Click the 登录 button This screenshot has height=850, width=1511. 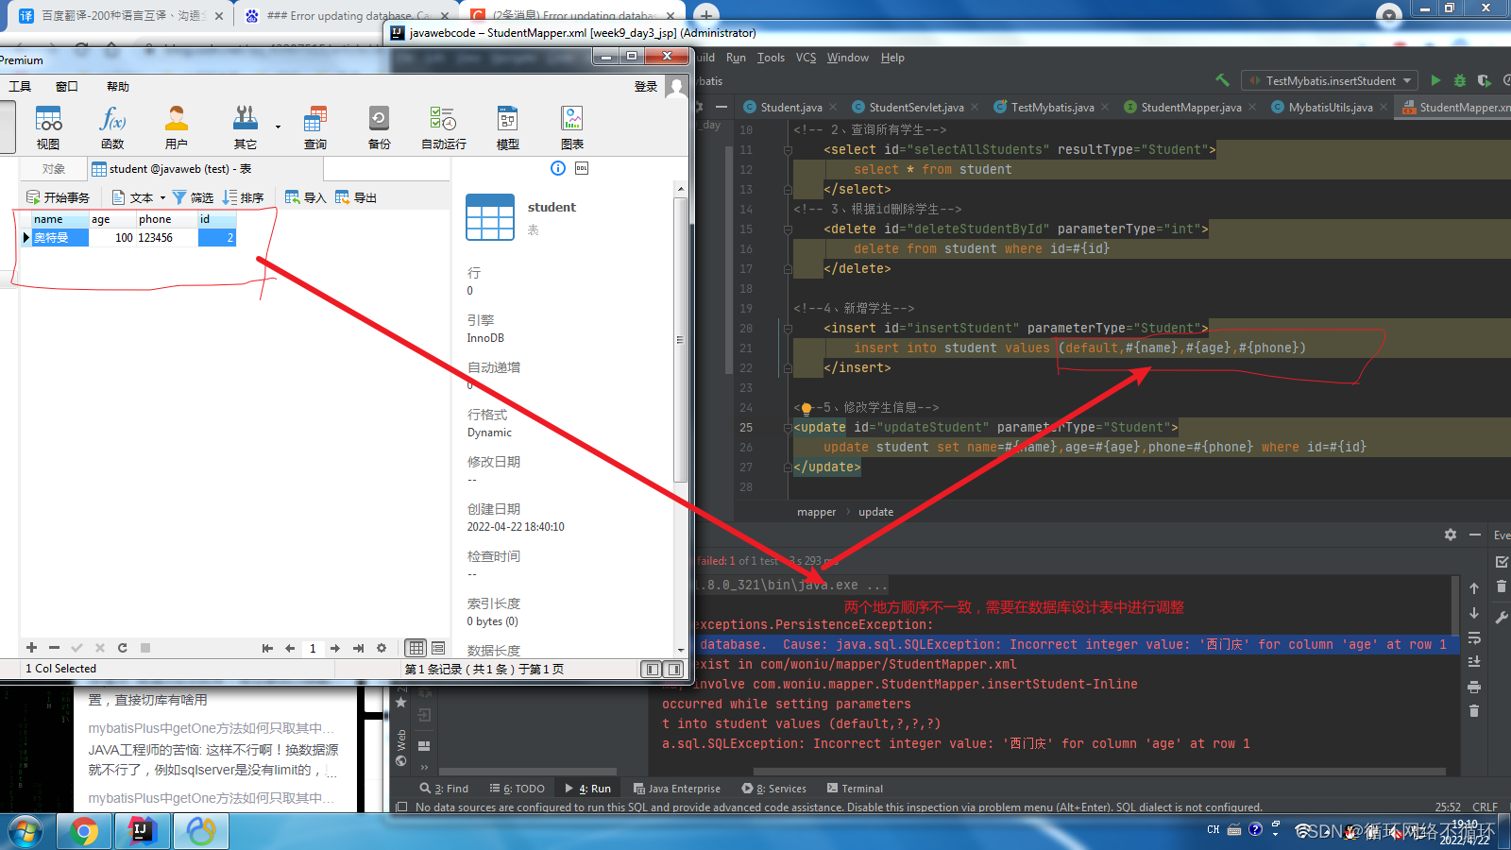click(645, 86)
